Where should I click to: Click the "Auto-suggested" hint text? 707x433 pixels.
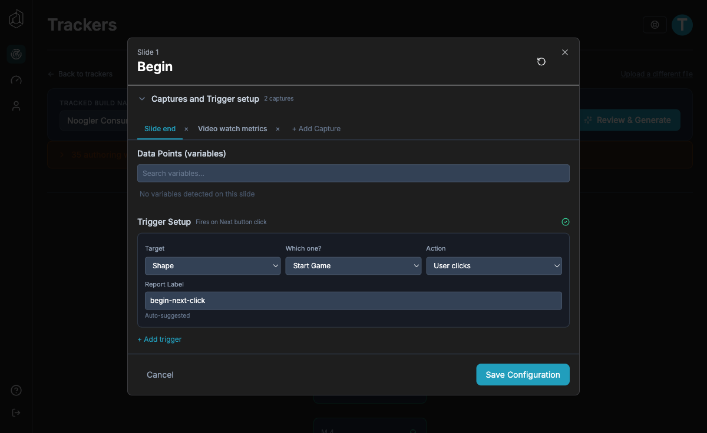tap(167, 316)
